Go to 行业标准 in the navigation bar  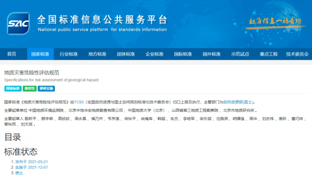[x=69, y=54]
